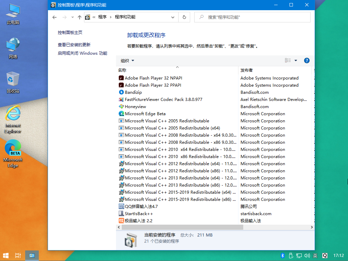Screen dimensions: 348x261
Task: Open 查看已安装的更新 link
Action: point(74,45)
